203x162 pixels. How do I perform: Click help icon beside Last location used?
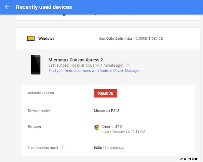[62, 147]
